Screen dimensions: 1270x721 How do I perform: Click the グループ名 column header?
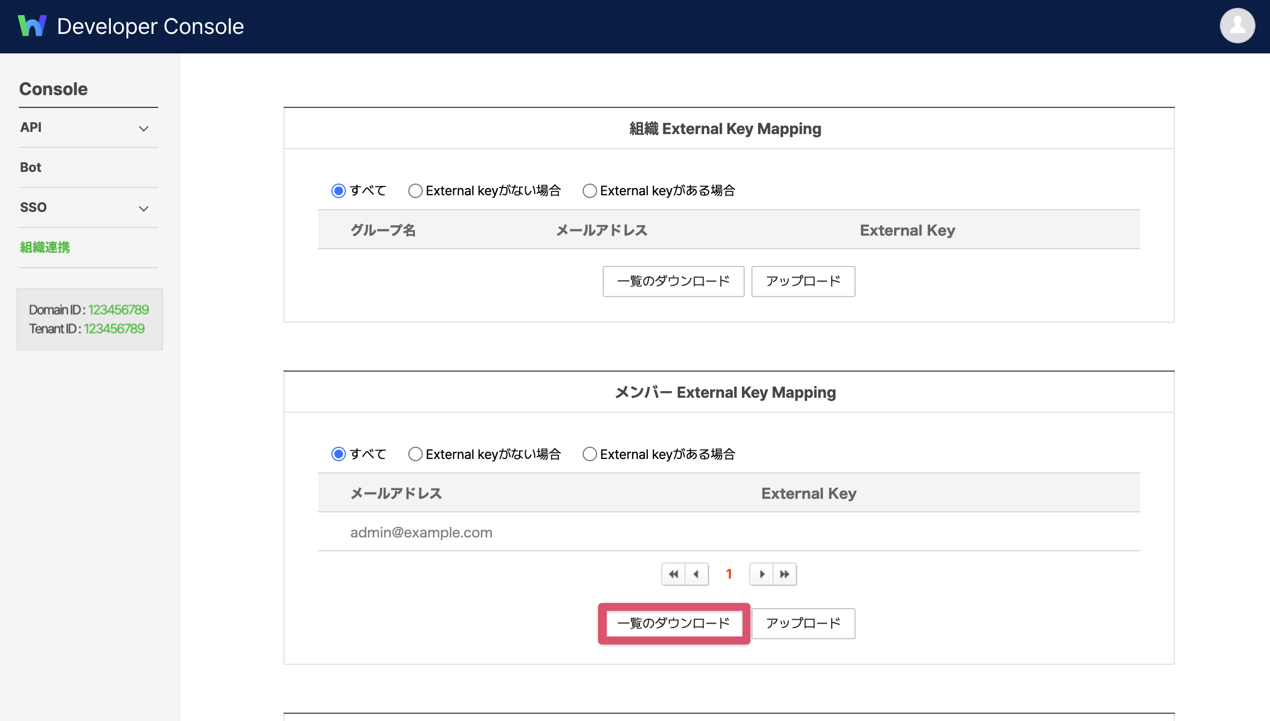(383, 230)
